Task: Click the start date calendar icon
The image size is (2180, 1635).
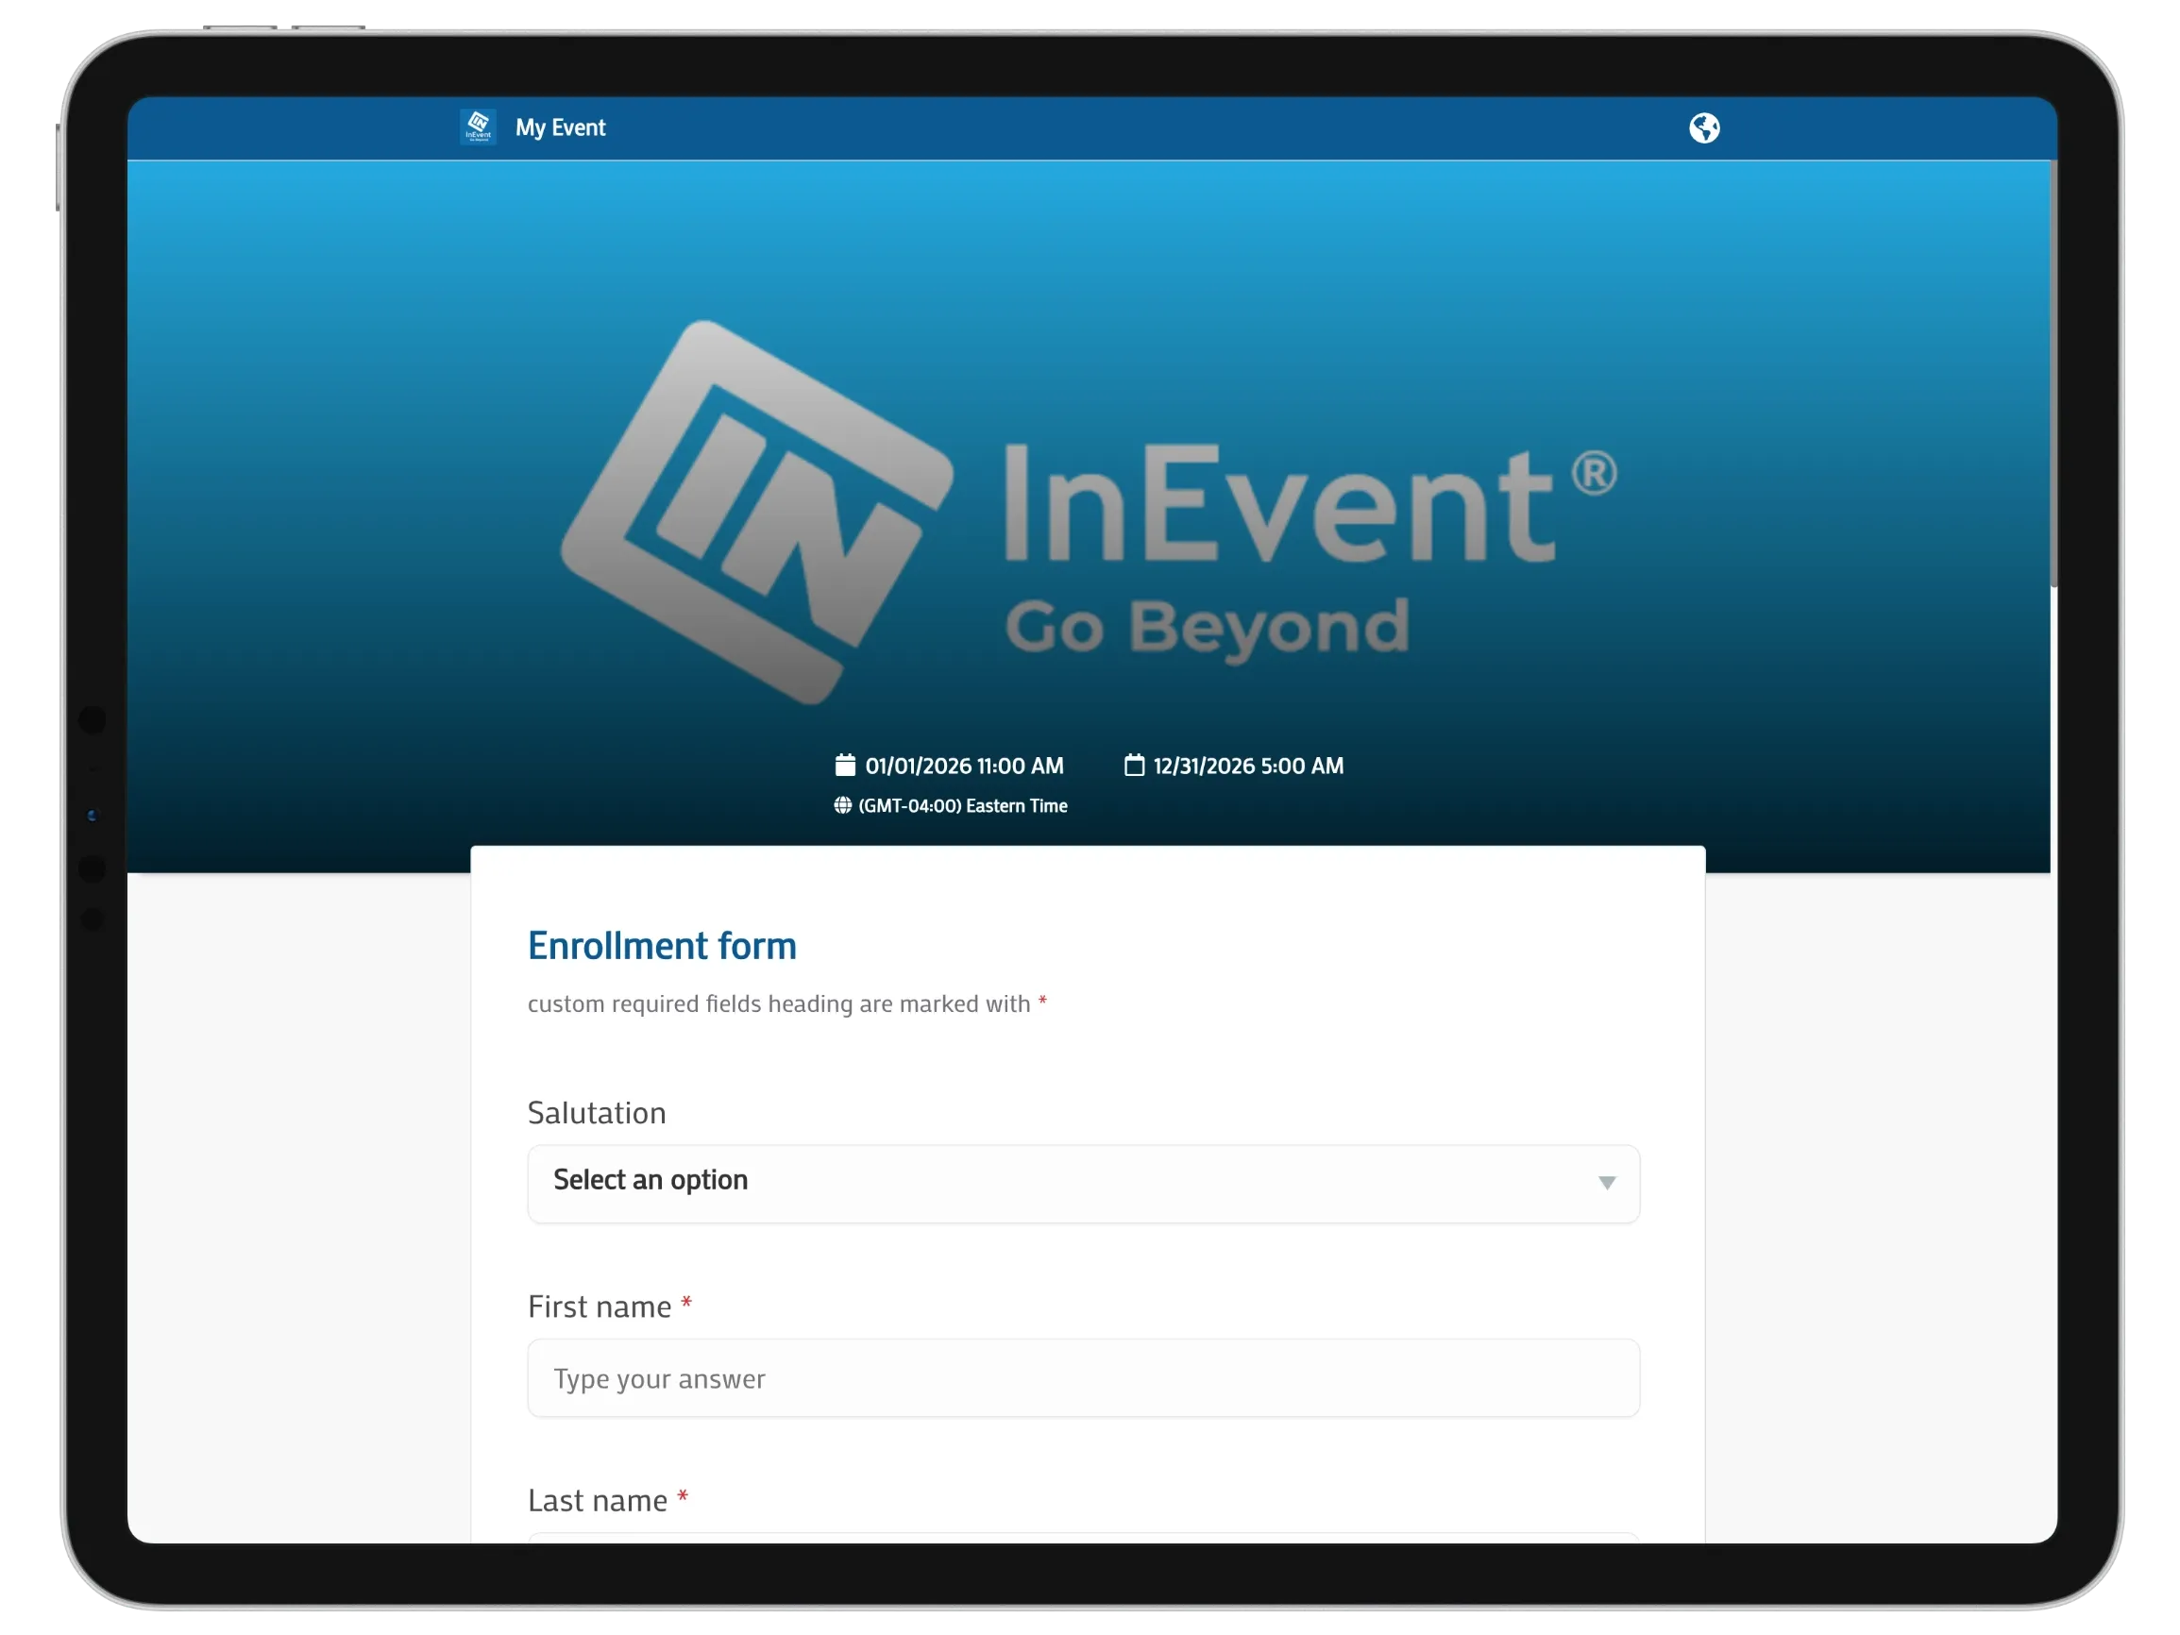Action: (845, 765)
